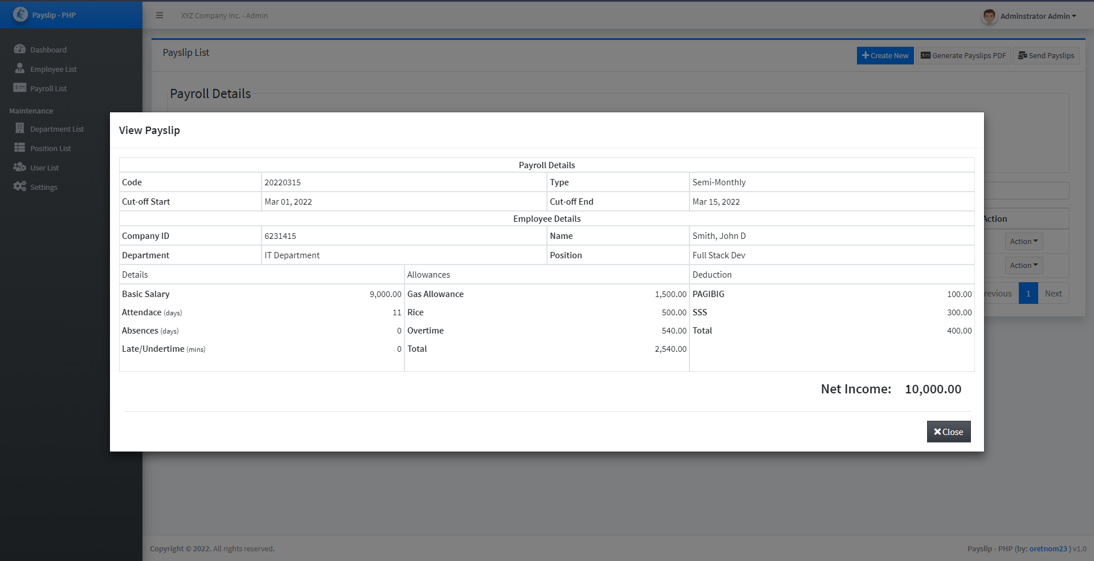Screen dimensions: 1094x561
Task: Click IT Department value
Action: click(x=292, y=255)
